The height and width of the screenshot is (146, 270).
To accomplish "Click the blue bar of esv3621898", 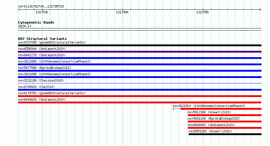I will click(x=140, y=77).
